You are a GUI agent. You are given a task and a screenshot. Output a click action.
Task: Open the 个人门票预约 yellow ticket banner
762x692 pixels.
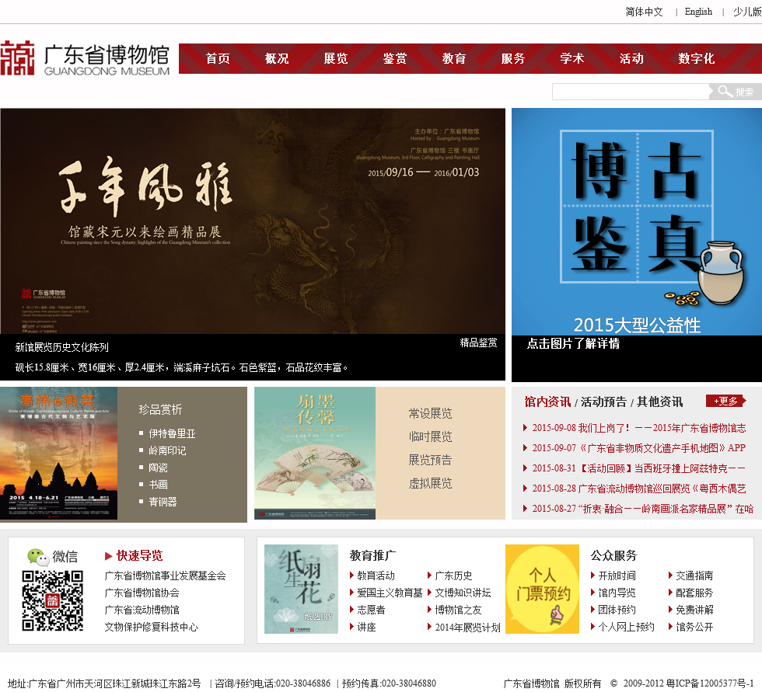click(543, 589)
